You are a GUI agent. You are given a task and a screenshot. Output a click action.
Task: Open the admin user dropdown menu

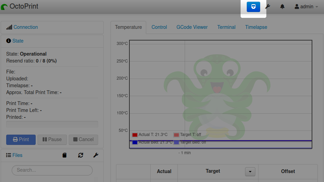[x=306, y=7]
